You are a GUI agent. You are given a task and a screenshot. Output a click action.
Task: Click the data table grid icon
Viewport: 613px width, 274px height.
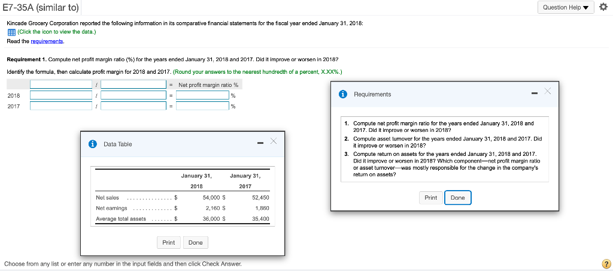(11, 32)
